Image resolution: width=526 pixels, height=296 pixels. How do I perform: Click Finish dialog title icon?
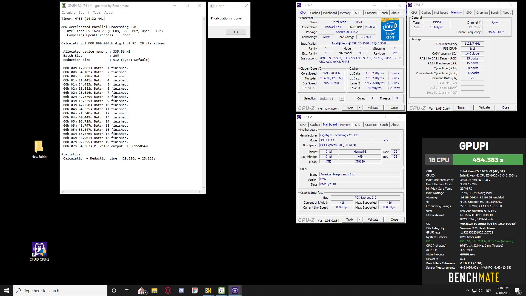[212, 6]
